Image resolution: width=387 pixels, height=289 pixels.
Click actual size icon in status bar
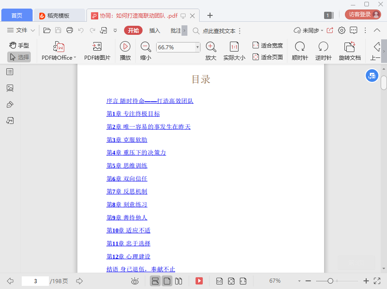coord(220,281)
